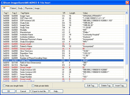Select the Study Date row
The height and width of the screenshot is (95, 130).
(63, 23)
